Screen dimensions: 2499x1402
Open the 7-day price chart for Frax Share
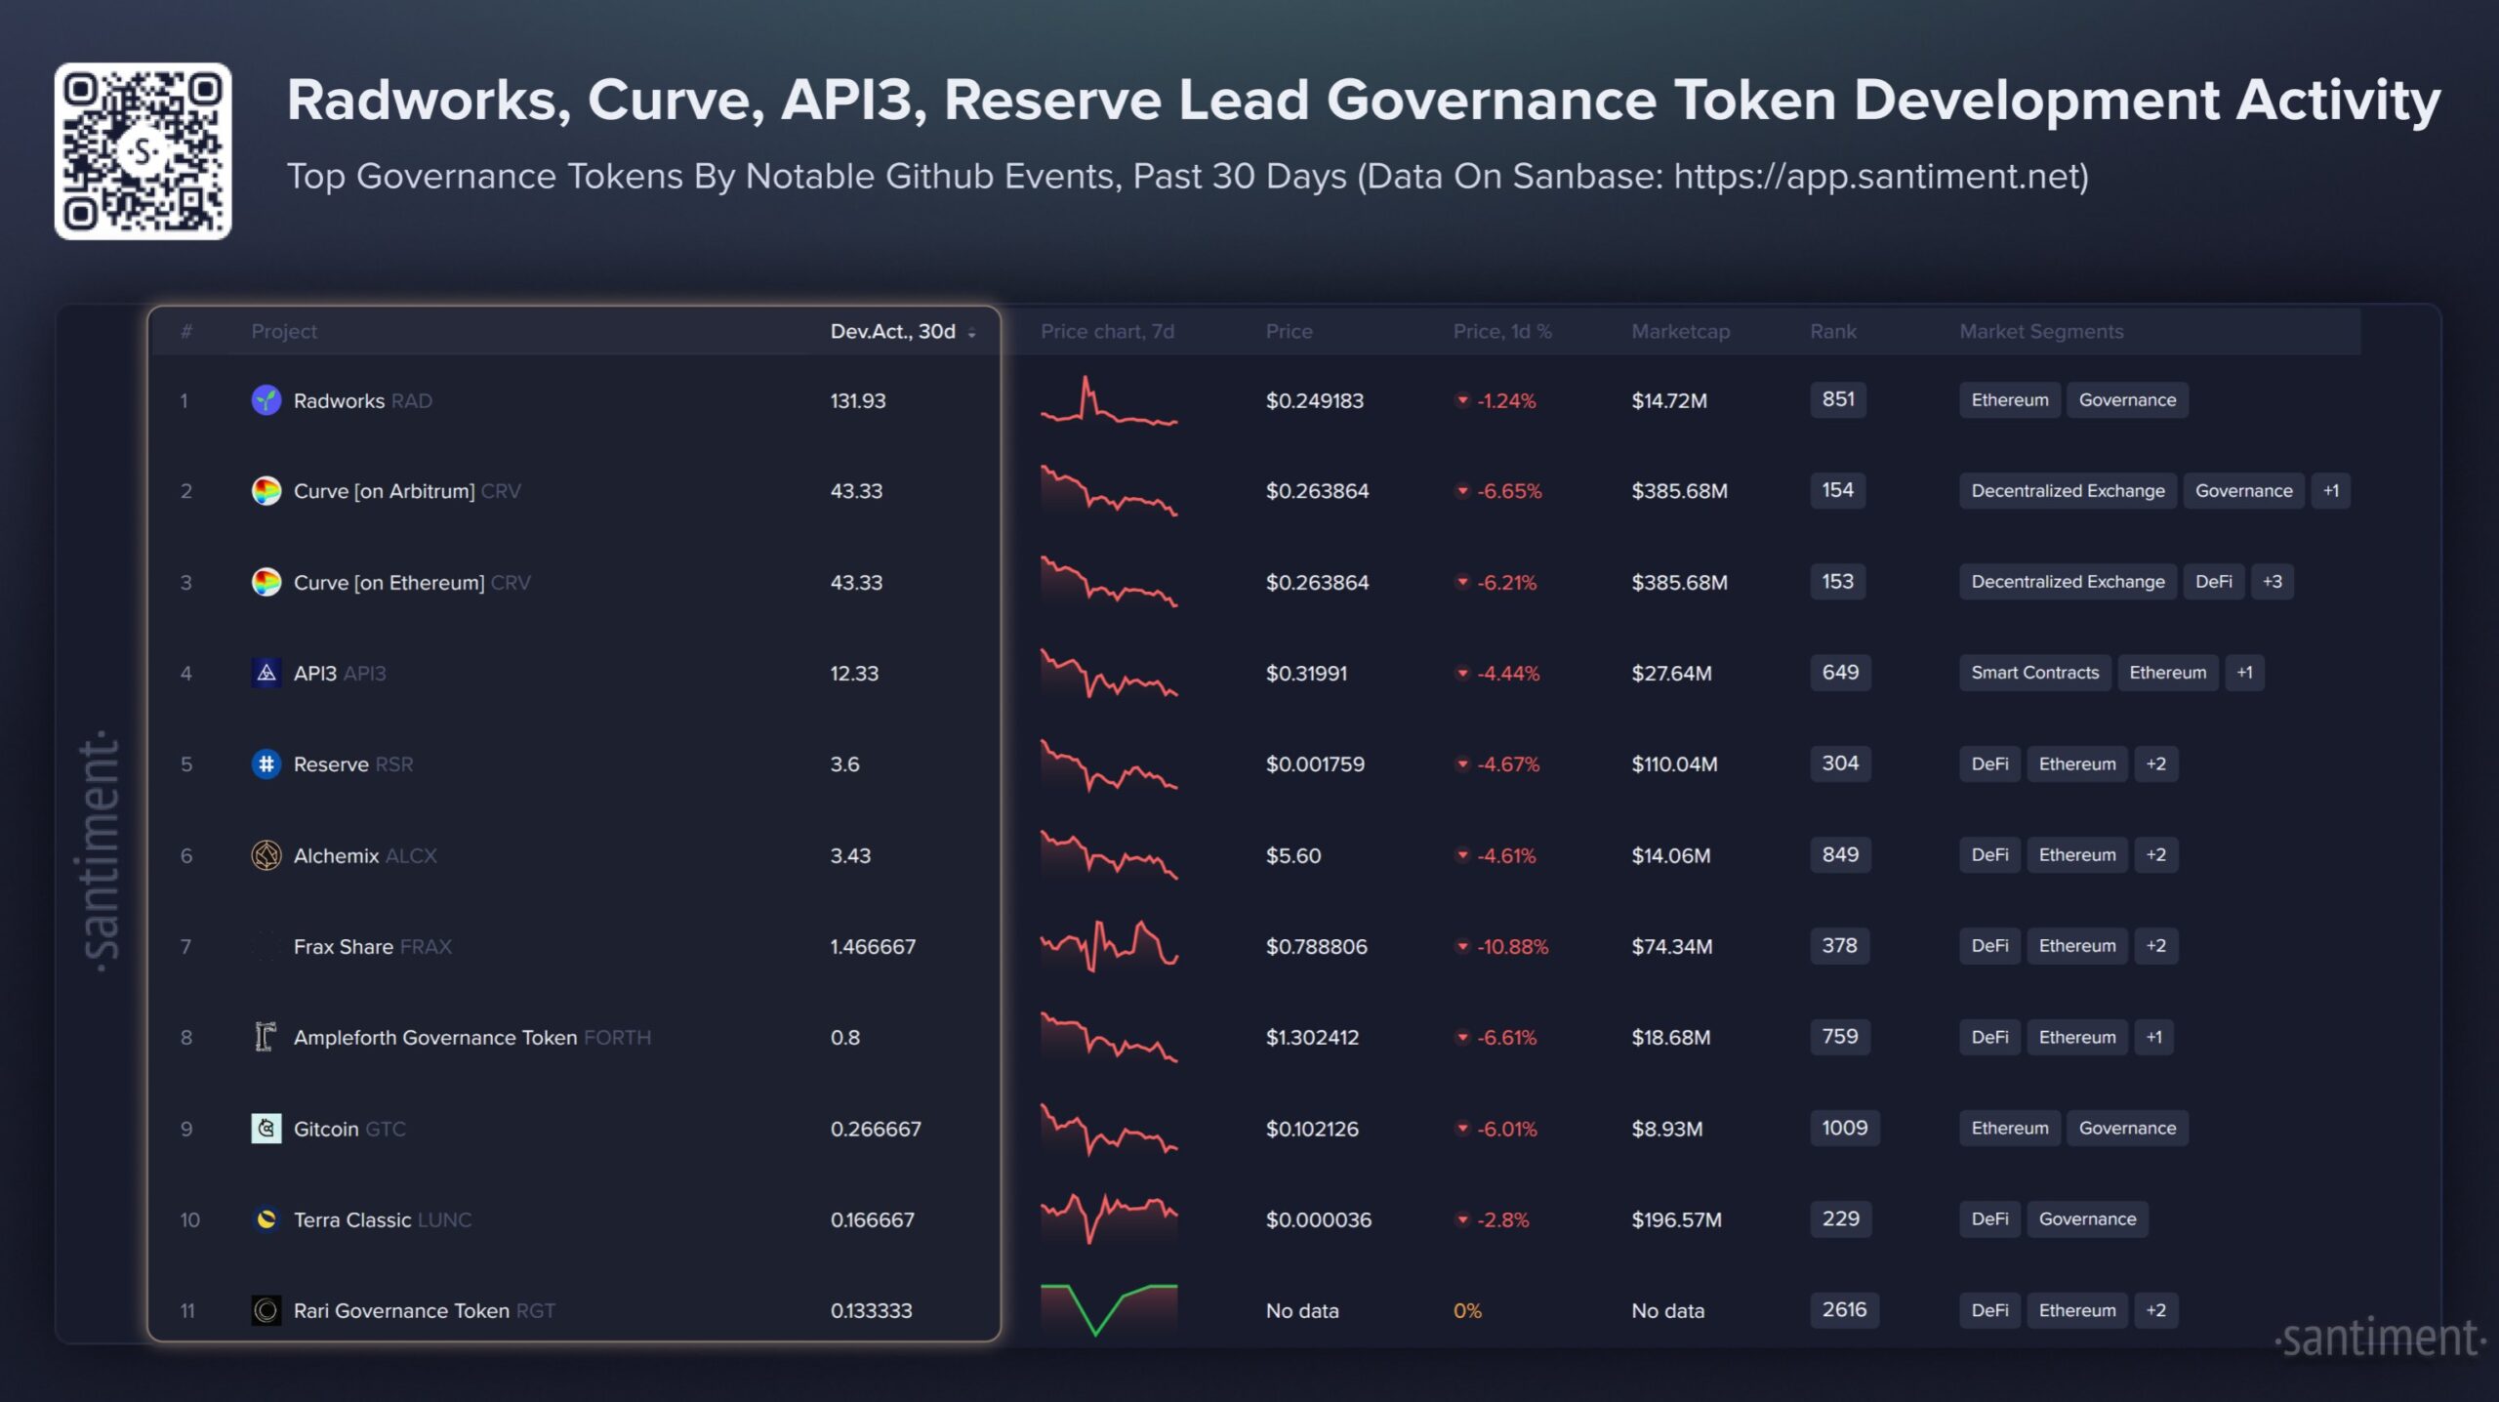(1109, 945)
